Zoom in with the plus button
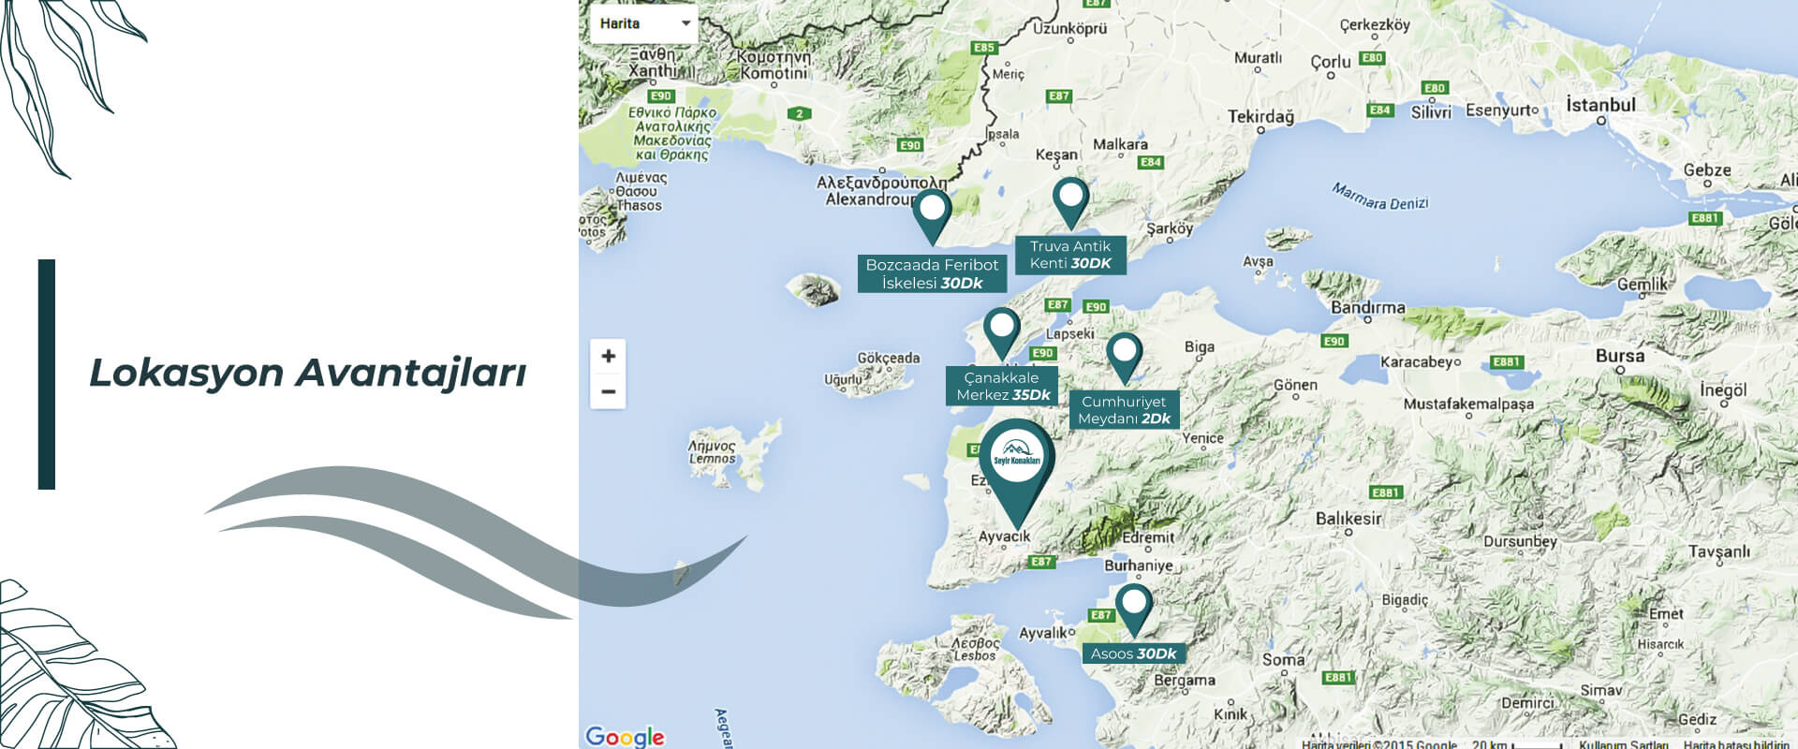 608,356
